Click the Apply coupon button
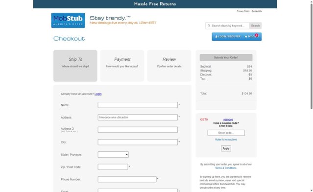This screenshot has height=192, width=313. point(226,148)
